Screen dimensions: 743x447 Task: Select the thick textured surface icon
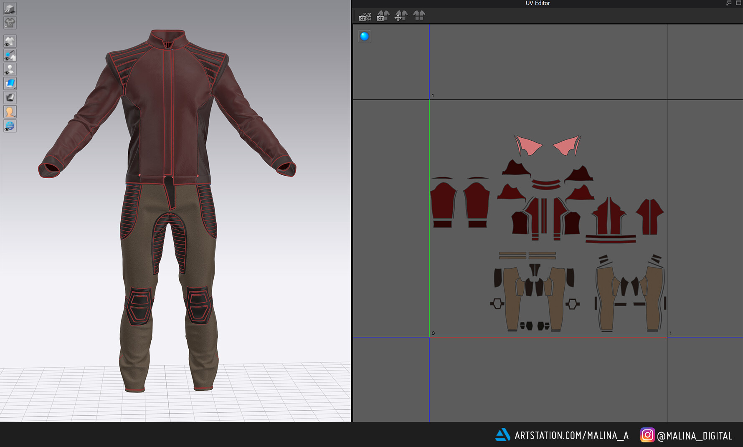[x=10, y=97]
